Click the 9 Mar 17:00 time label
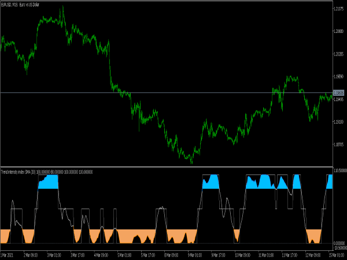 219,255
